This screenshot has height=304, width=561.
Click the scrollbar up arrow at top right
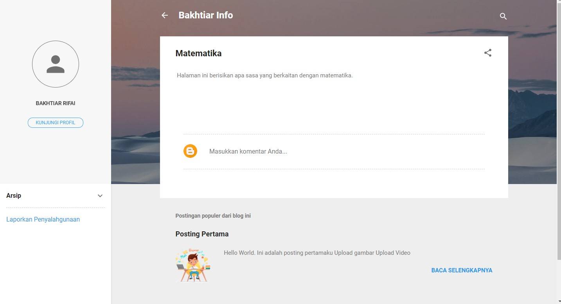559,2
